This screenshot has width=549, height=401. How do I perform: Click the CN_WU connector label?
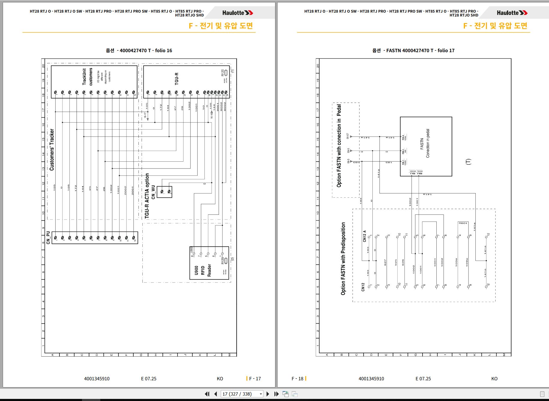pos(153,192)
